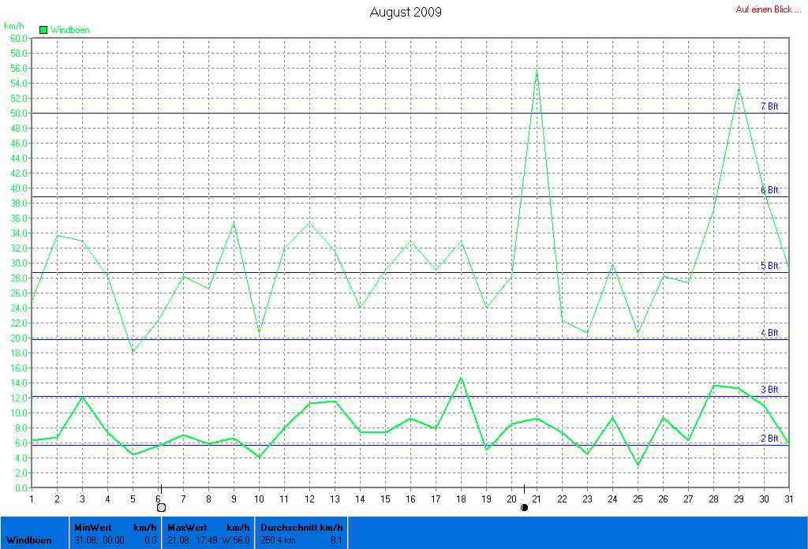Click the 'August 2009' chart title
Screen dimensions: 808x549
[406, 12]
